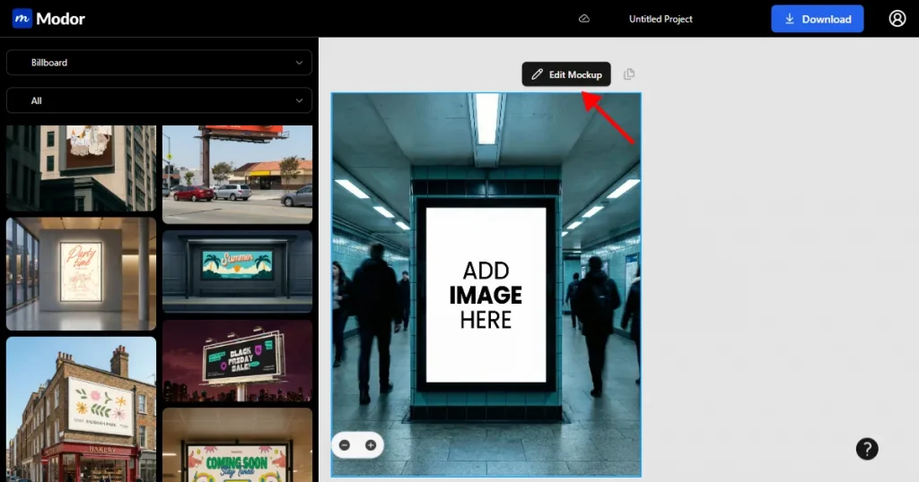Image resolution: width=919 pixels, height=482 pixels.
Task: Click the Modor logo icon
Action: click(22, 19)
